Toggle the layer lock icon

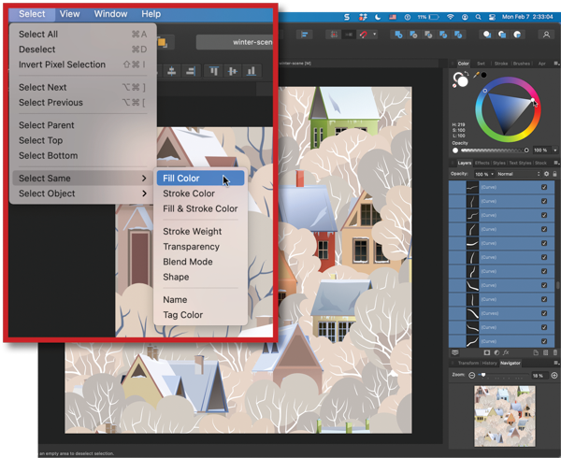[554, 174]
